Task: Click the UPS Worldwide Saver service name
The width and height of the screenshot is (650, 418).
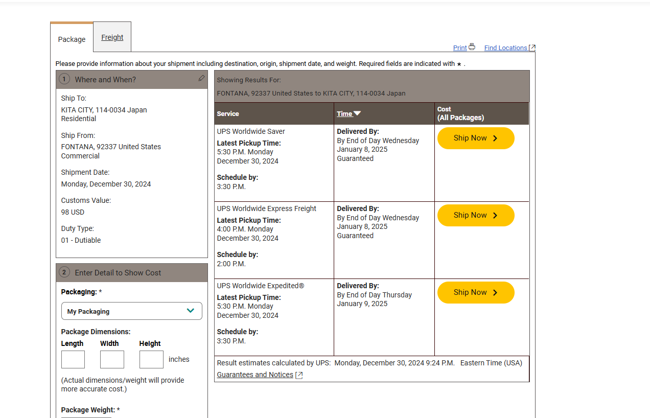Action: tap(251, 131)
